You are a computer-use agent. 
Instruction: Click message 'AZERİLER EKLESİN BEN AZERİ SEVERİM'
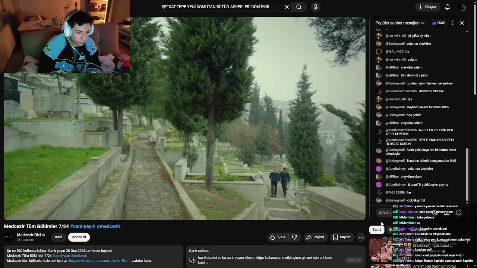(x=419, y=132)
